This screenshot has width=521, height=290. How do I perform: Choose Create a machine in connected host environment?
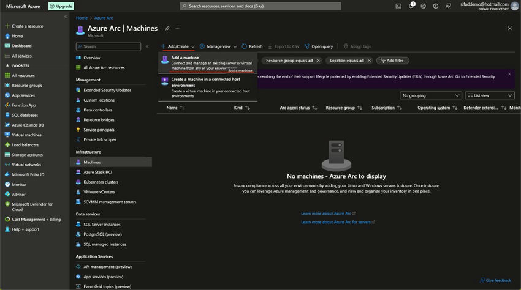[207, 87]
